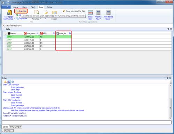
Task: Click the black icon beside Name header
Action: [x=9, y=33]
